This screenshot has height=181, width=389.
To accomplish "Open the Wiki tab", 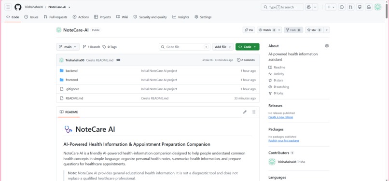I will (x=122, y=17).
